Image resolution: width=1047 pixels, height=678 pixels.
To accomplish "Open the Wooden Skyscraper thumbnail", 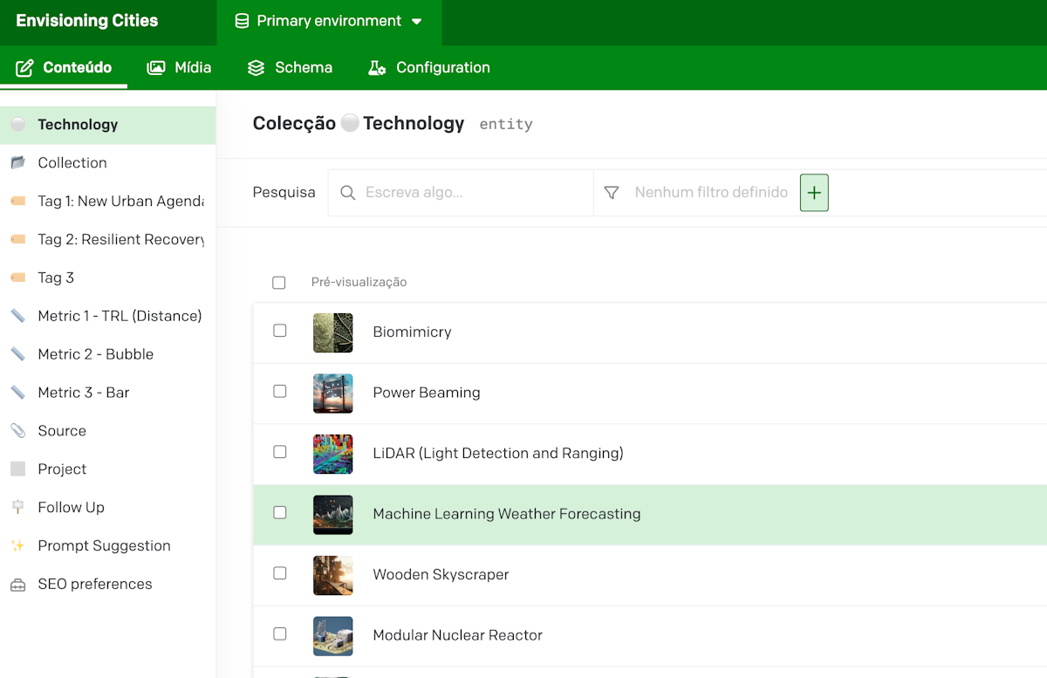I will coord(333,575).
